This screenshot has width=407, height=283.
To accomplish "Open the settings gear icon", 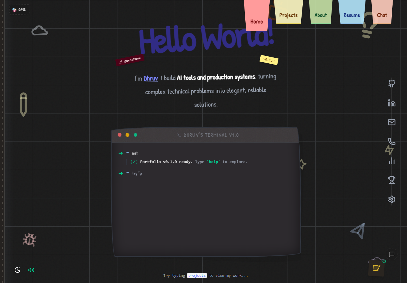I will coord(391,199).
